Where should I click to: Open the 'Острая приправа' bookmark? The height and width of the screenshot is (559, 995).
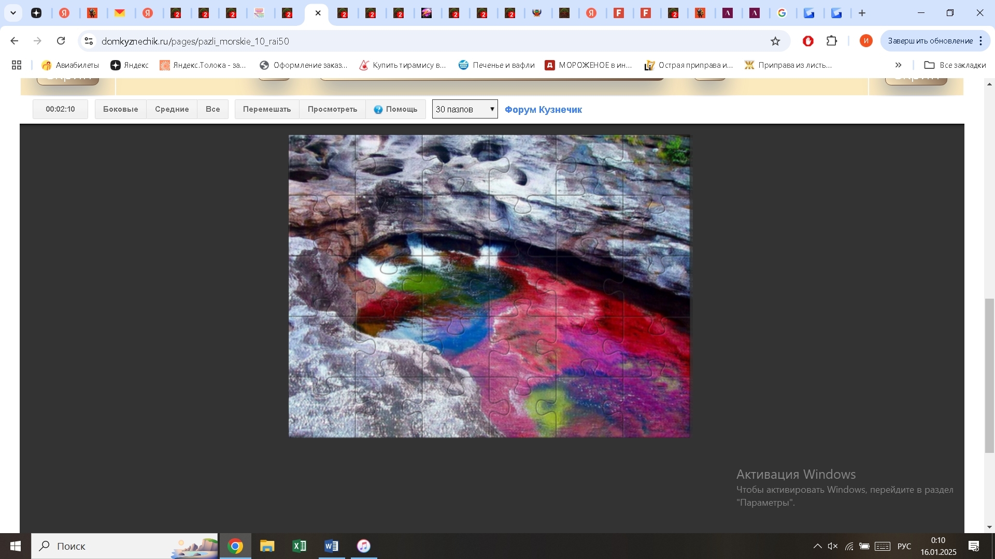click(x=689, y=65)
